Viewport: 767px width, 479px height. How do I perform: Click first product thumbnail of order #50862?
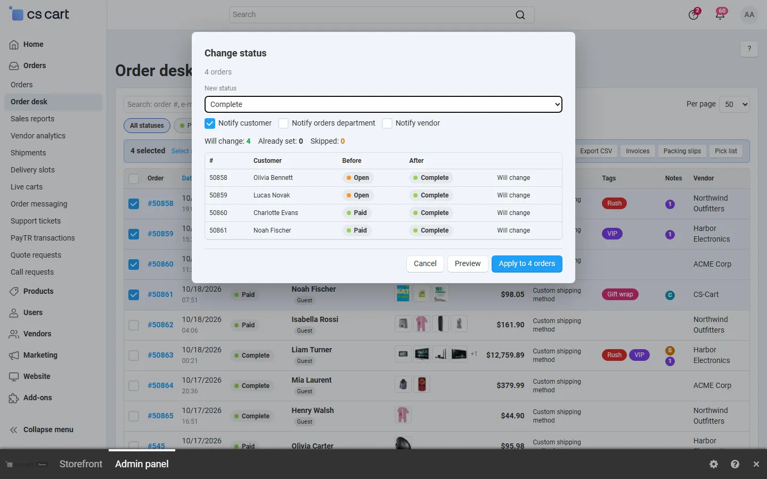403,324
